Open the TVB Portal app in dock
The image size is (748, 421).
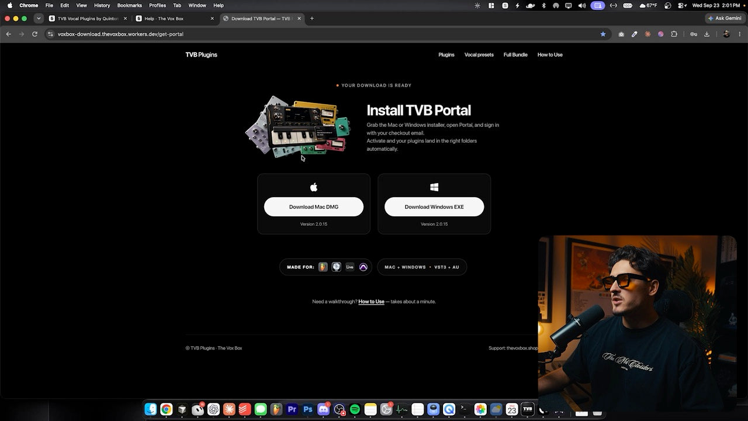click(x=528, y=410)
